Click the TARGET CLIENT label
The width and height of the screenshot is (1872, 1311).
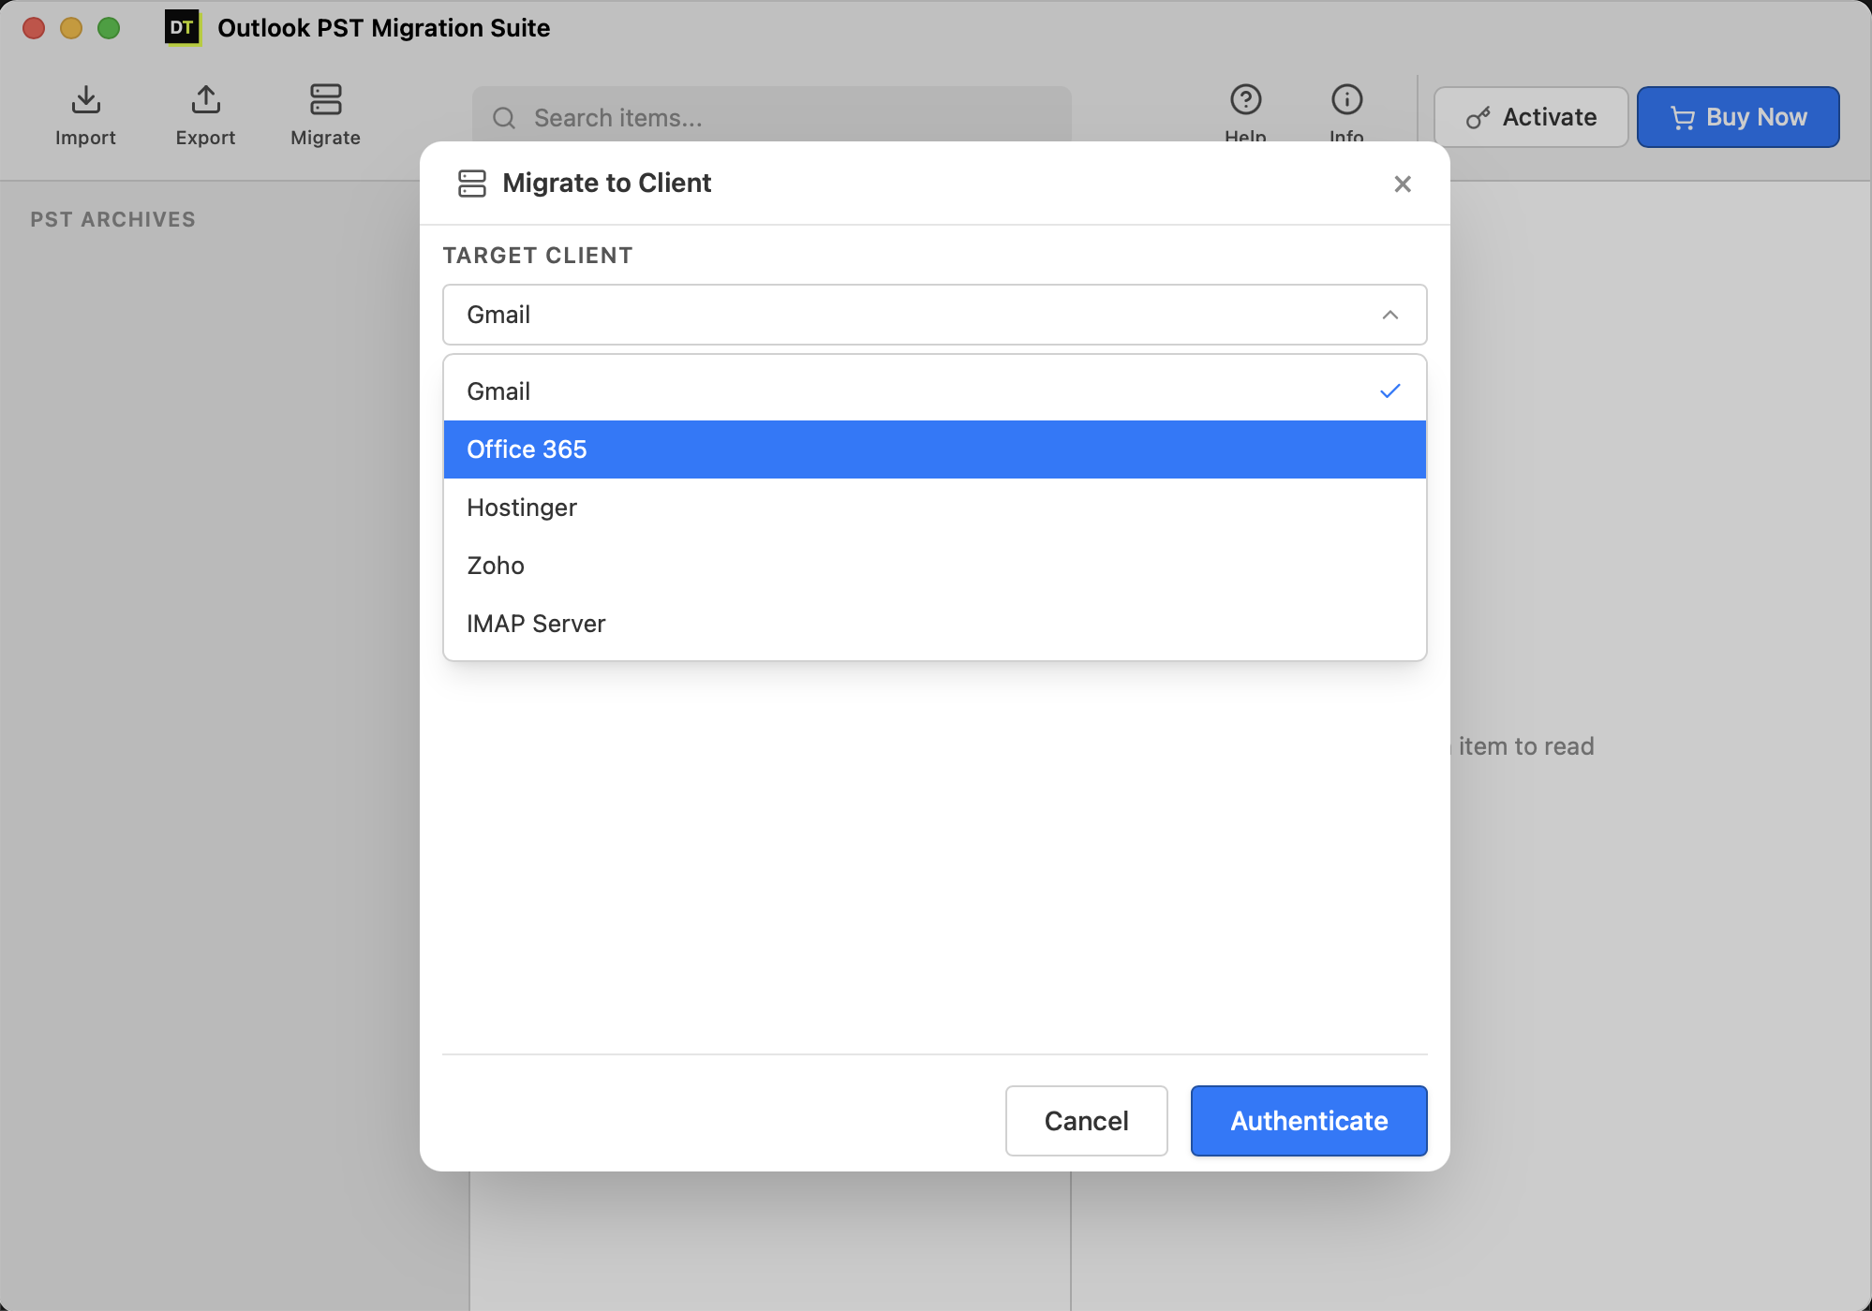click(x=538, y=256)
